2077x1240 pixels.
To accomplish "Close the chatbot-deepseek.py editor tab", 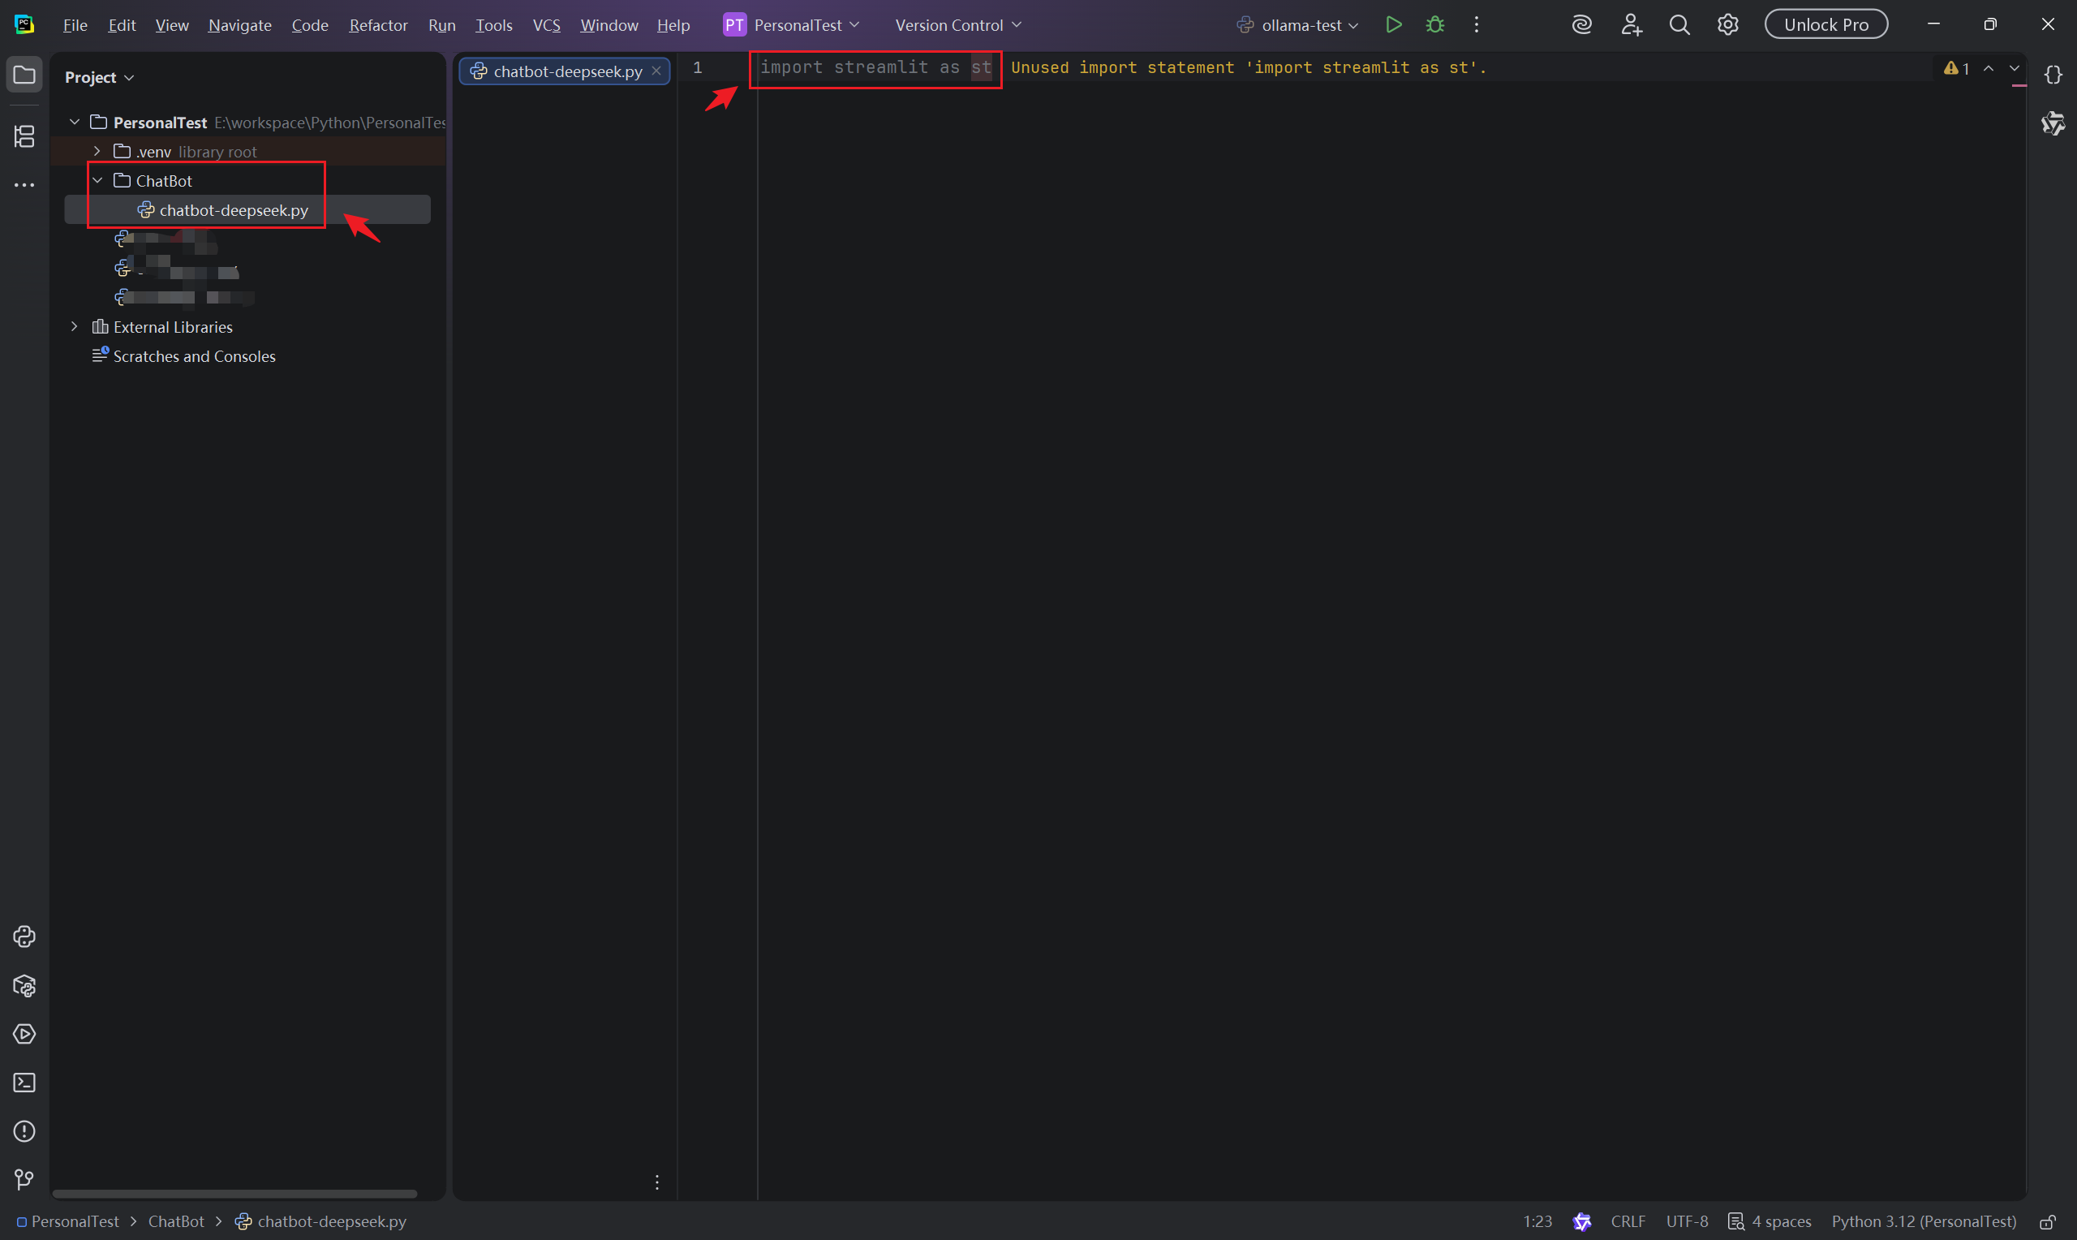I will pos(656,71).
